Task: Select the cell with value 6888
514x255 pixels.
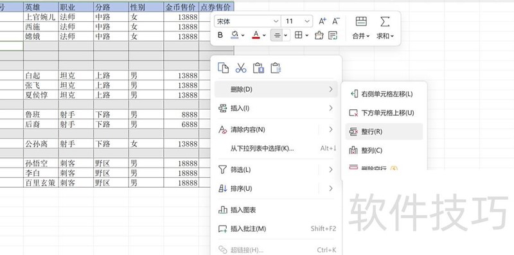Action: tap(181, 124)
